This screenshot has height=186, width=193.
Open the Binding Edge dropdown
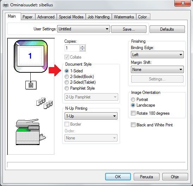click(x=157, y=55)
